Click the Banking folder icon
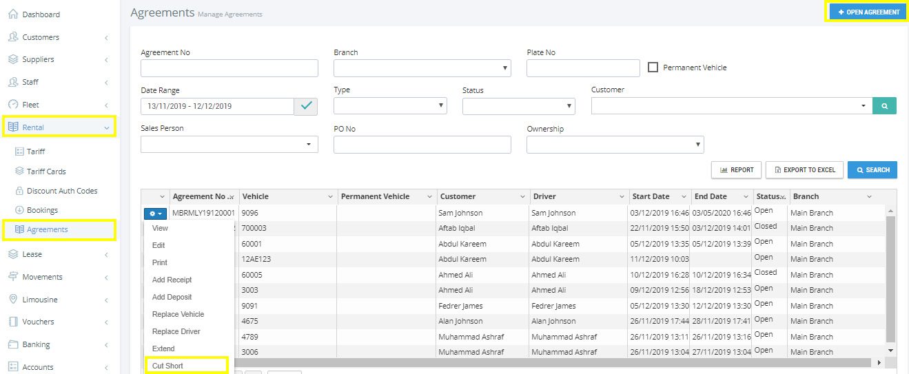The width and height of the screenshot is (909, 374). pos(12,344)
